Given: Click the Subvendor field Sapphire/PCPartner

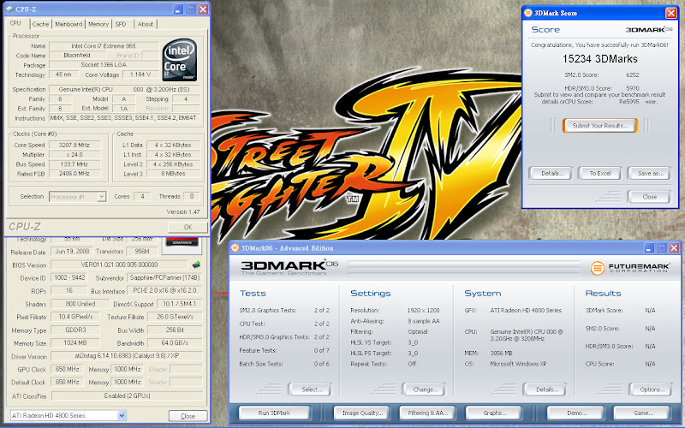Looking at the screenshot, I should [x=164, y=277].
